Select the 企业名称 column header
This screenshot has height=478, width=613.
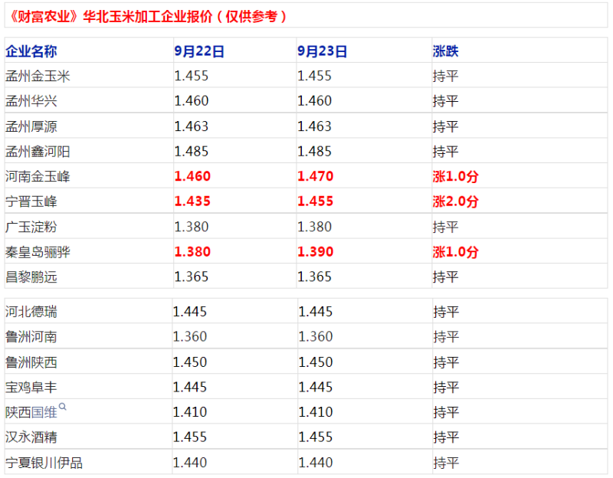pyautogui.click(x=31, y=51)
